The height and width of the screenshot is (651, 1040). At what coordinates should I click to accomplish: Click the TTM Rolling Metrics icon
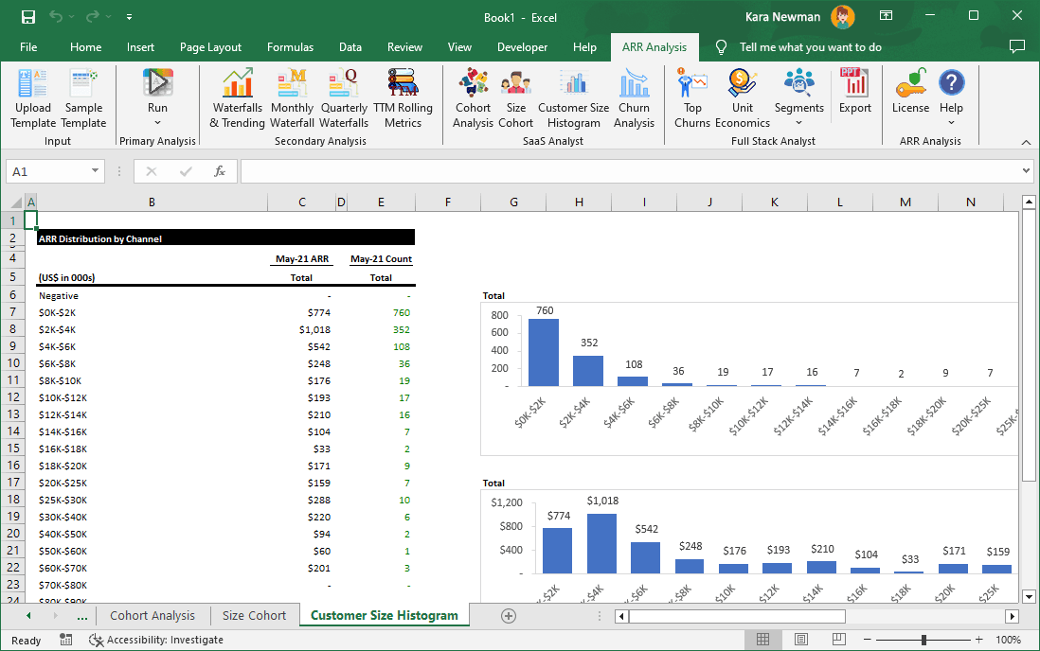402,95
